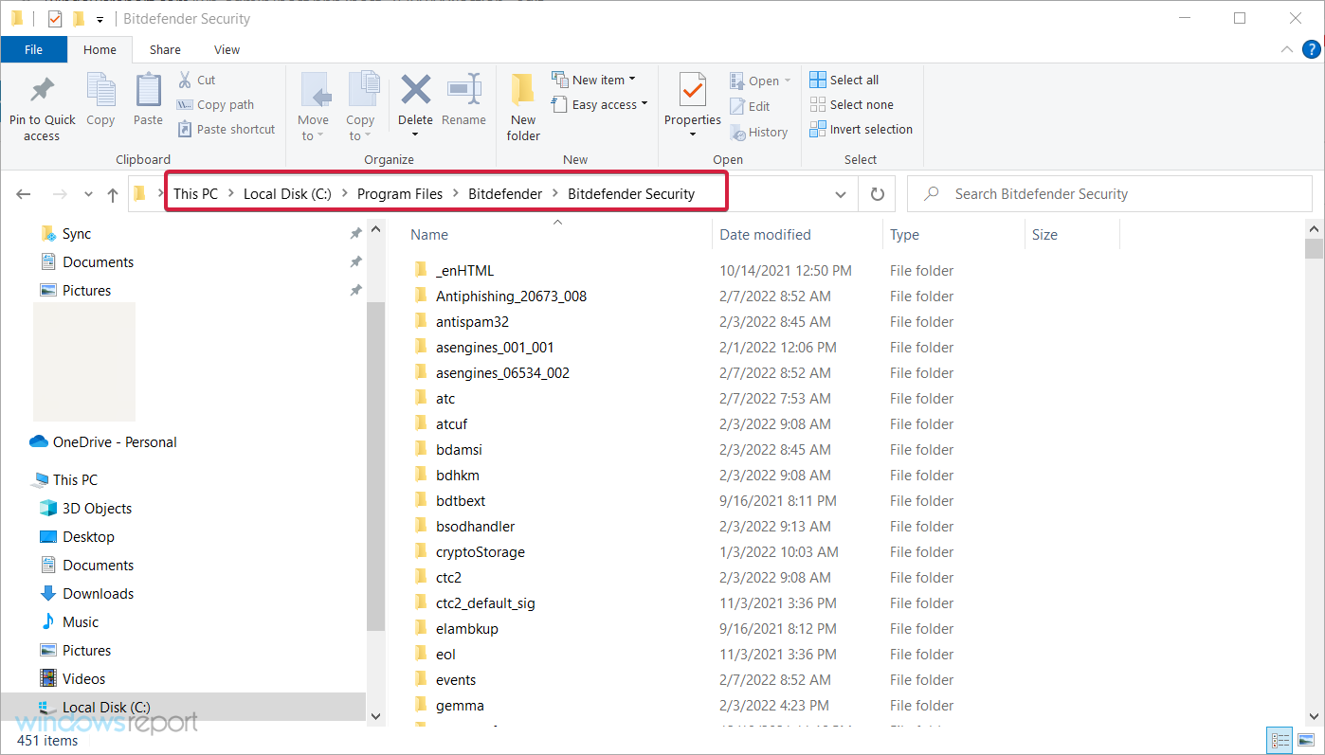Switch to details view in the status bar

click(1280, 740)
